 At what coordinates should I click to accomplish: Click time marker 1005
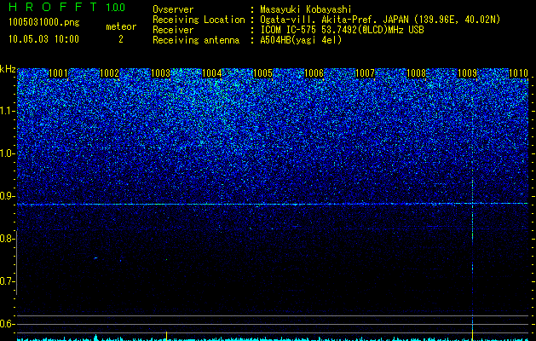[262, 73]
